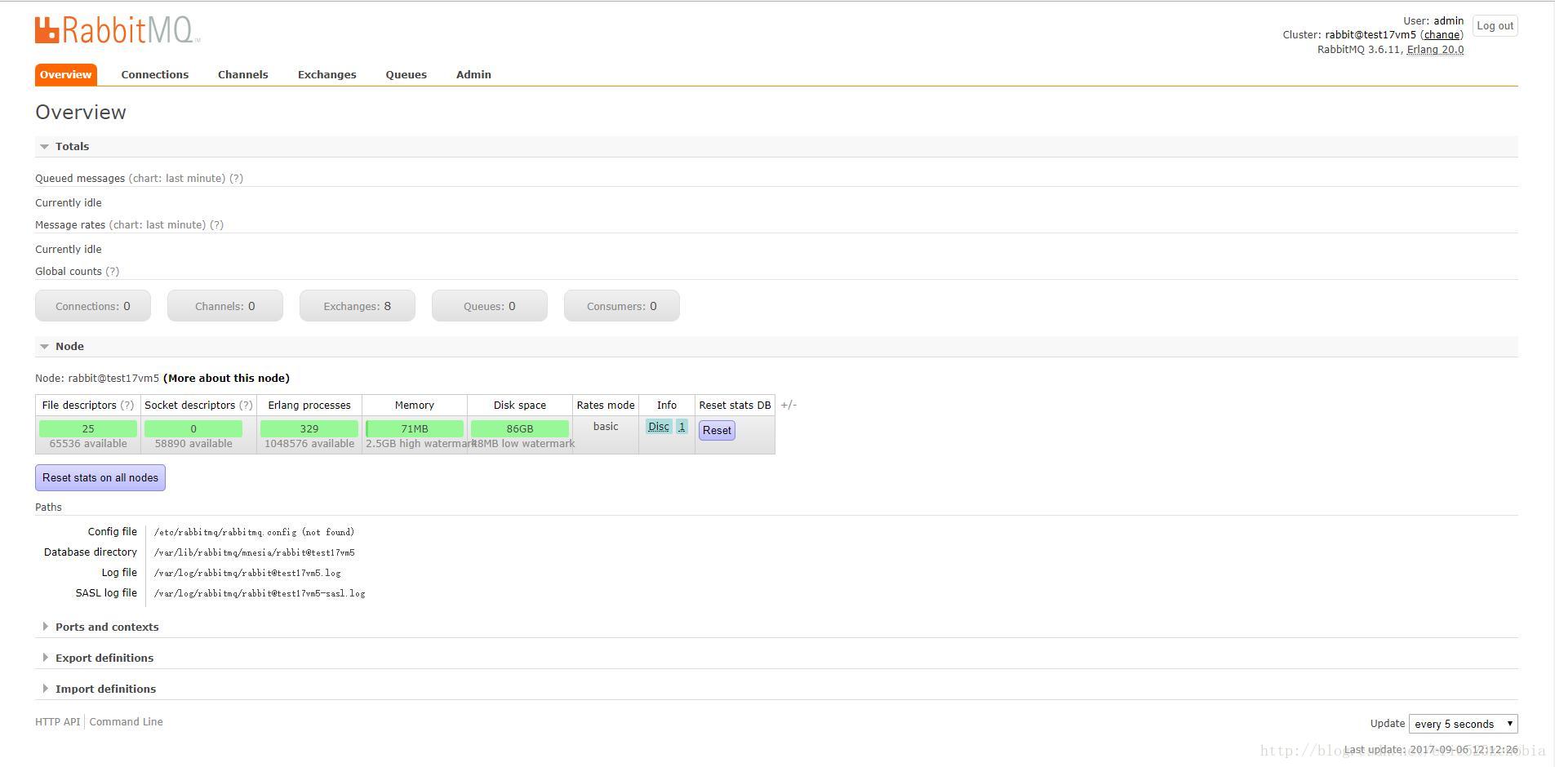
Task: Click the 1048576 available text
Action: pos(309,444)
